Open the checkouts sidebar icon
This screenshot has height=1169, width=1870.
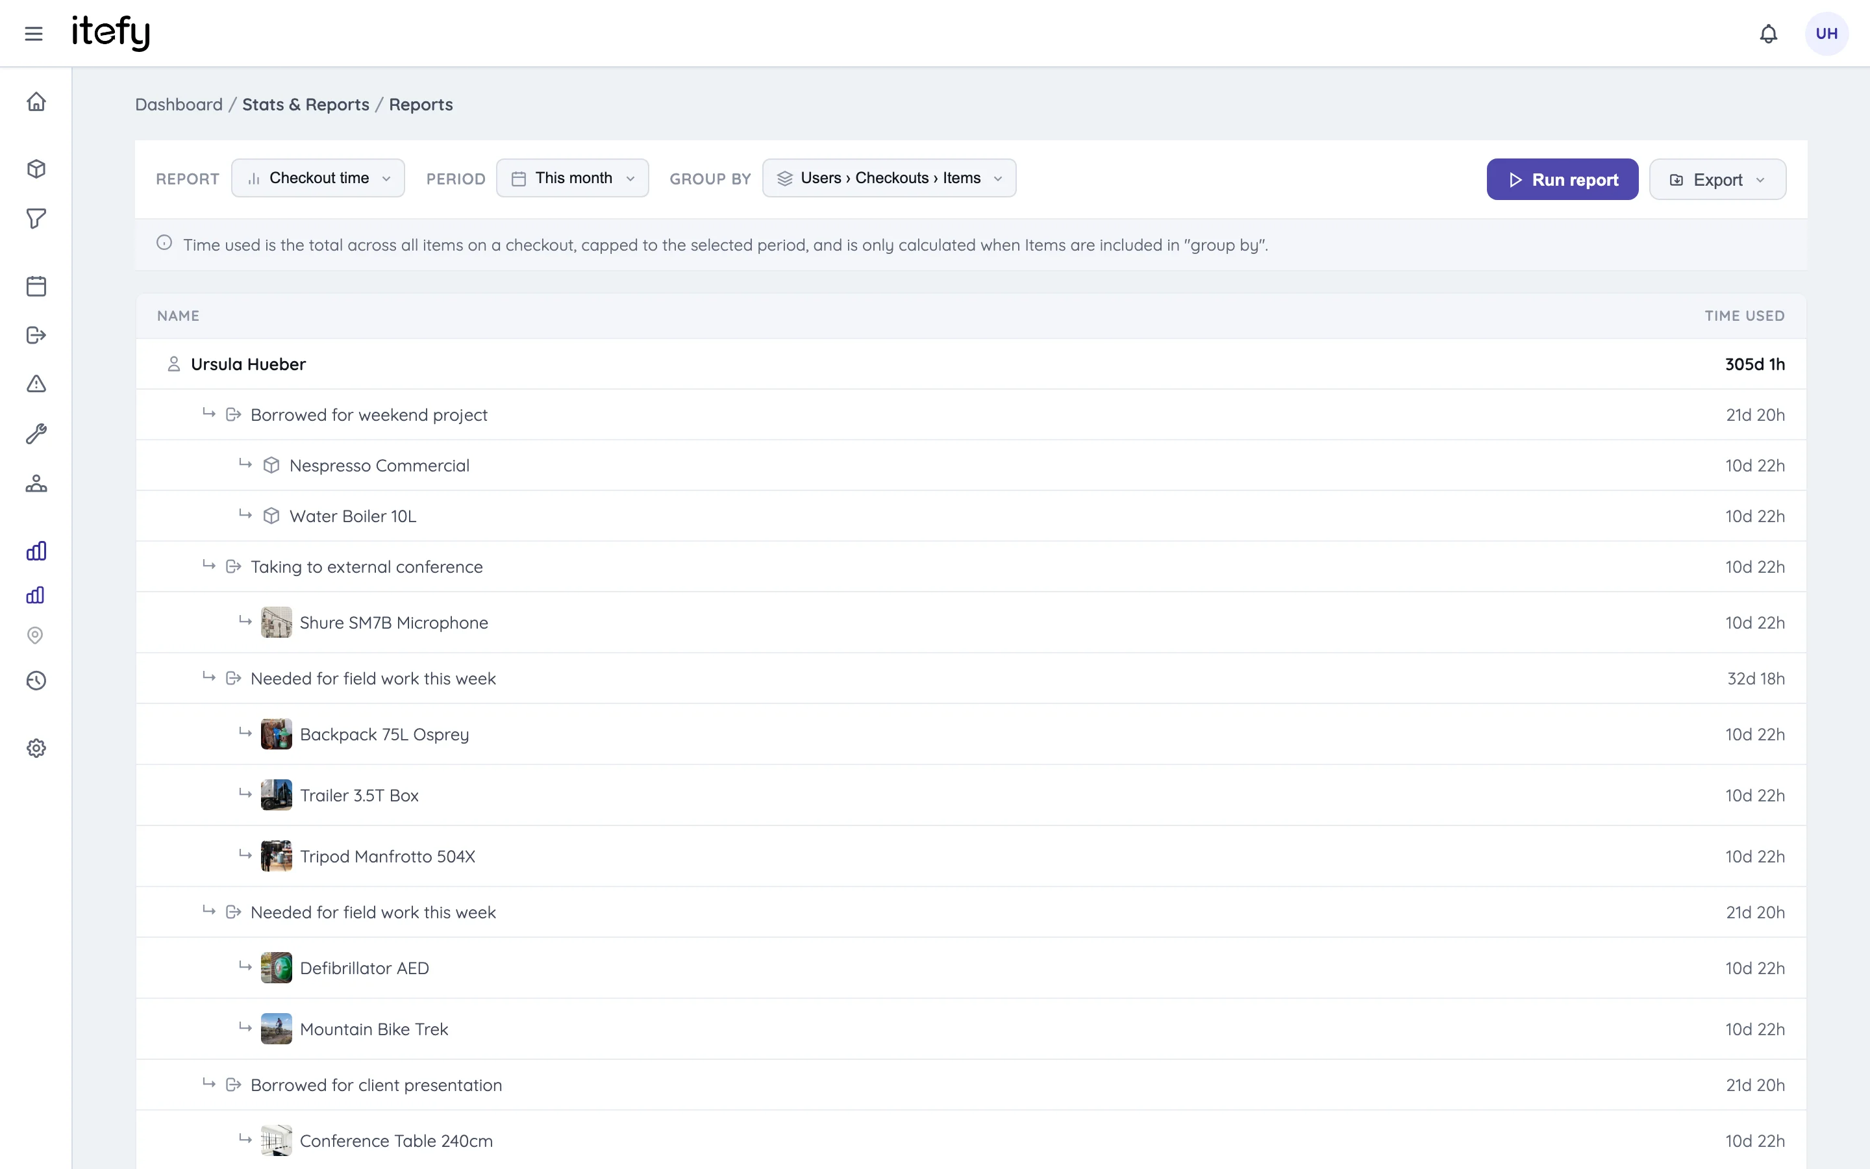[36, 334]
